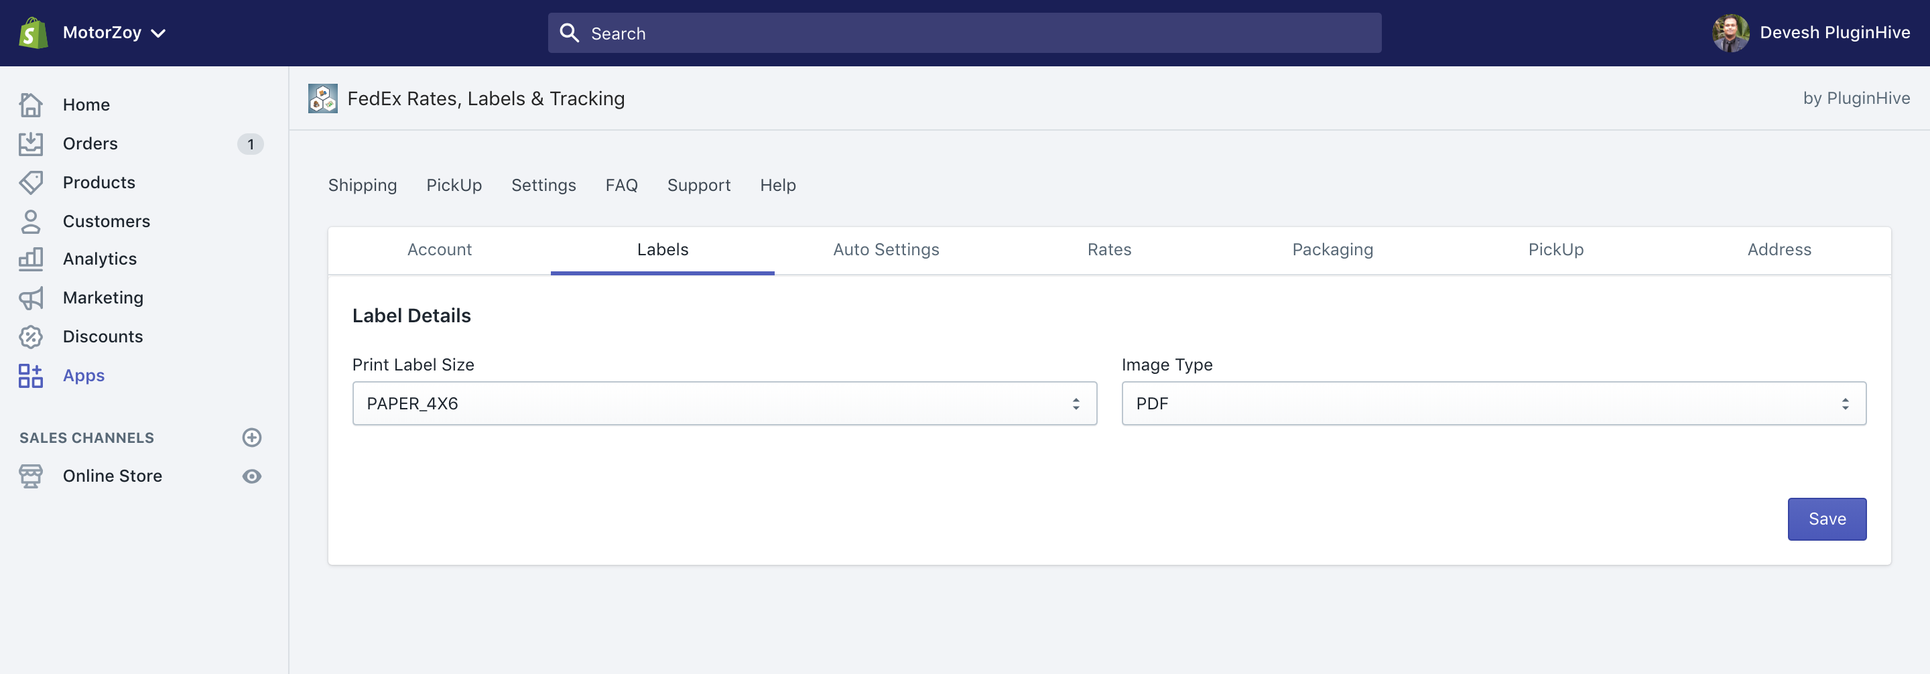Click the Discounts percent badge icon

tap(31, 337)
